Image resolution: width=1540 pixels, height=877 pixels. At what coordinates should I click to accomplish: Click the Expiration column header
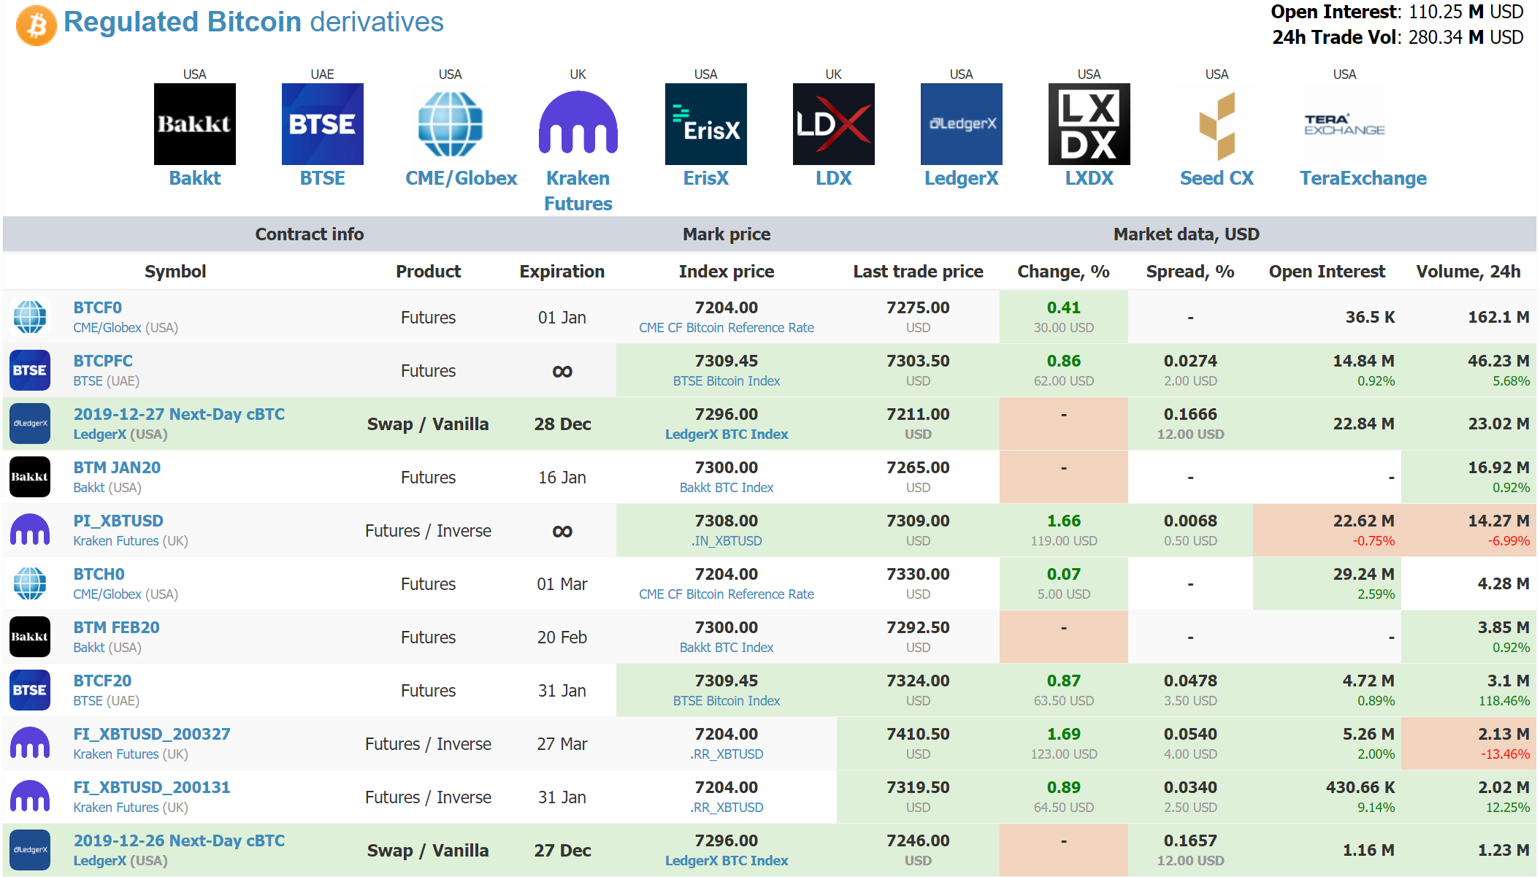coord(562,271)
